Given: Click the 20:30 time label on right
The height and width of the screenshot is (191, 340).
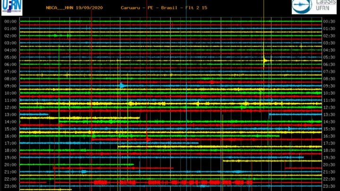Looking at the screenshot, I should tap(329, 165).
